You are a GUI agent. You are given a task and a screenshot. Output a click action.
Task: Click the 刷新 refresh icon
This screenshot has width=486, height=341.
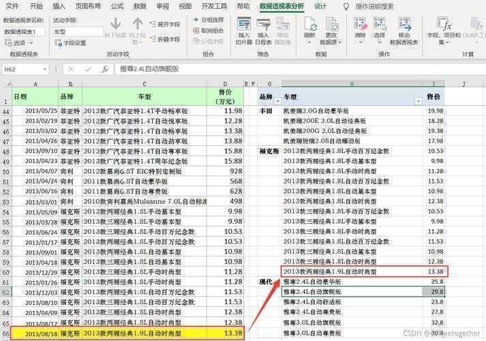309,24
